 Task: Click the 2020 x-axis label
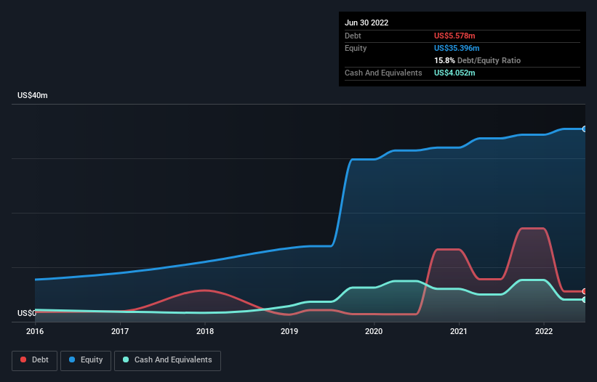(x=374, y=331)
